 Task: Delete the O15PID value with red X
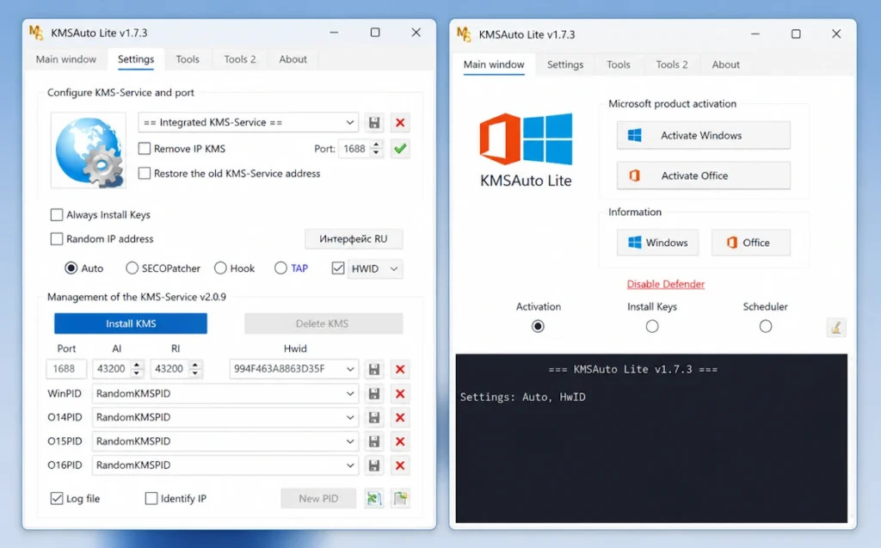[x=400, y=441]
